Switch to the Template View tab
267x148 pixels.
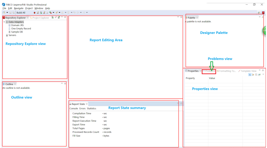point(247,71)
